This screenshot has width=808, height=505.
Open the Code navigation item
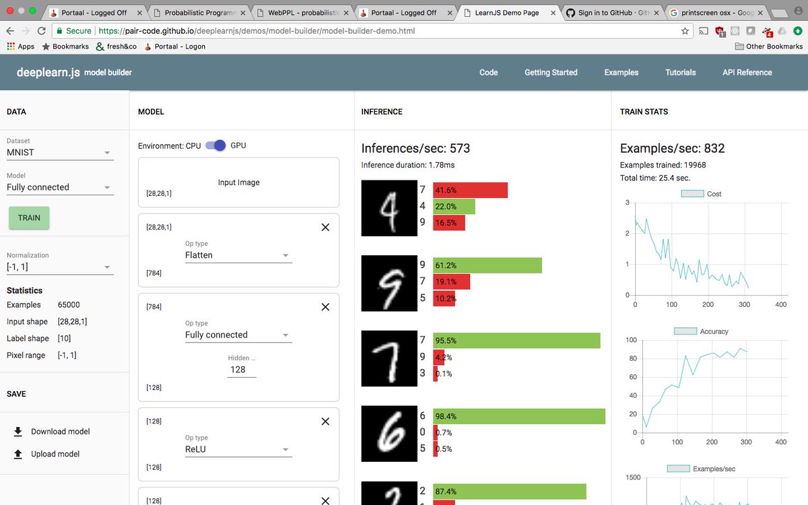point(489,72)
